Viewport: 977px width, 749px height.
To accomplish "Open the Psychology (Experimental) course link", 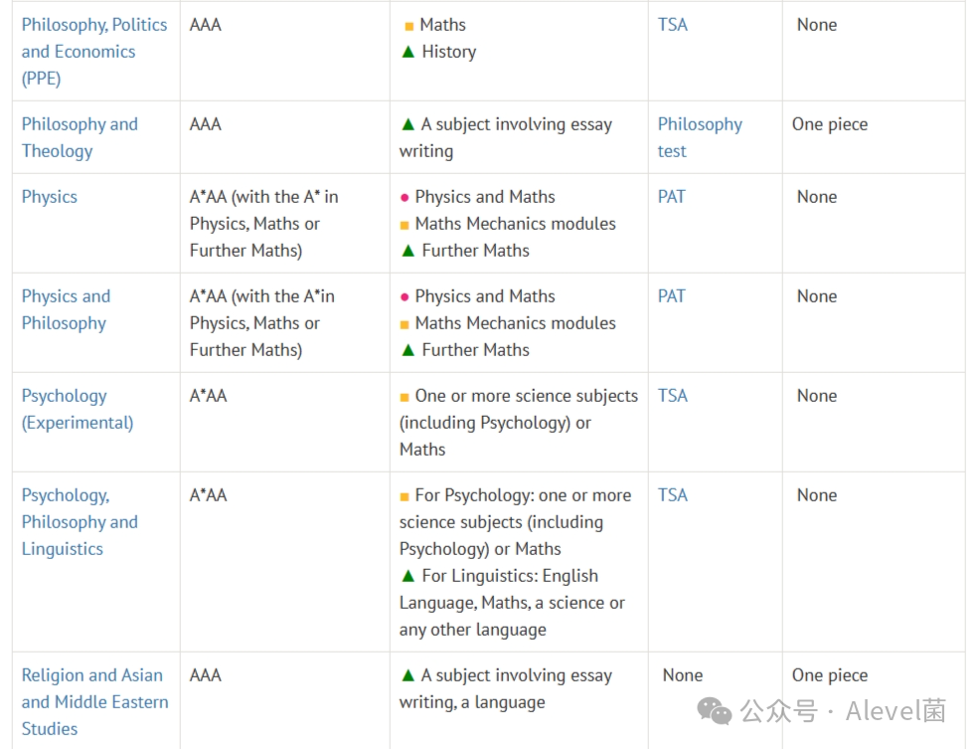I will tap(78, 409).
